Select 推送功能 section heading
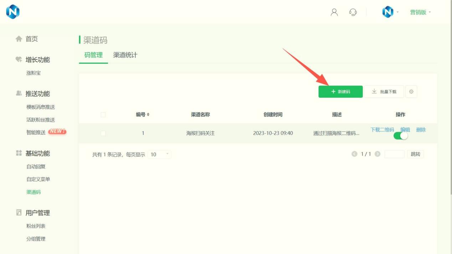 tap(38, 94)
